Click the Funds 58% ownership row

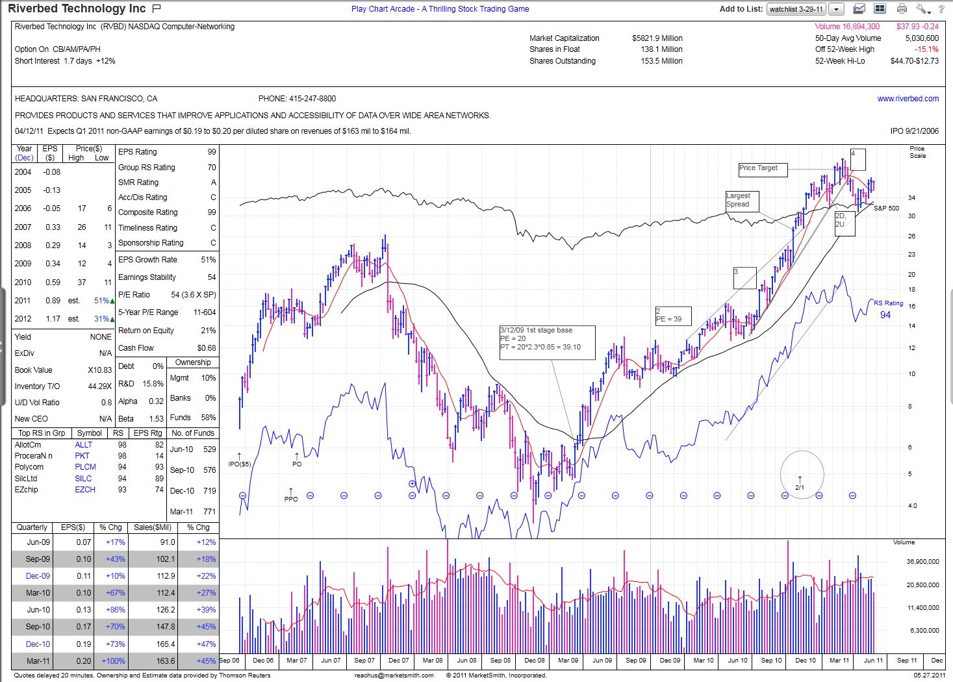pos(192,418)
